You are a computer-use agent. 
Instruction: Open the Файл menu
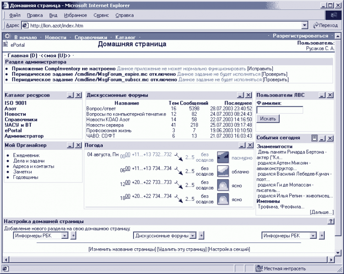pyautogui.click(x=15, y=15)
